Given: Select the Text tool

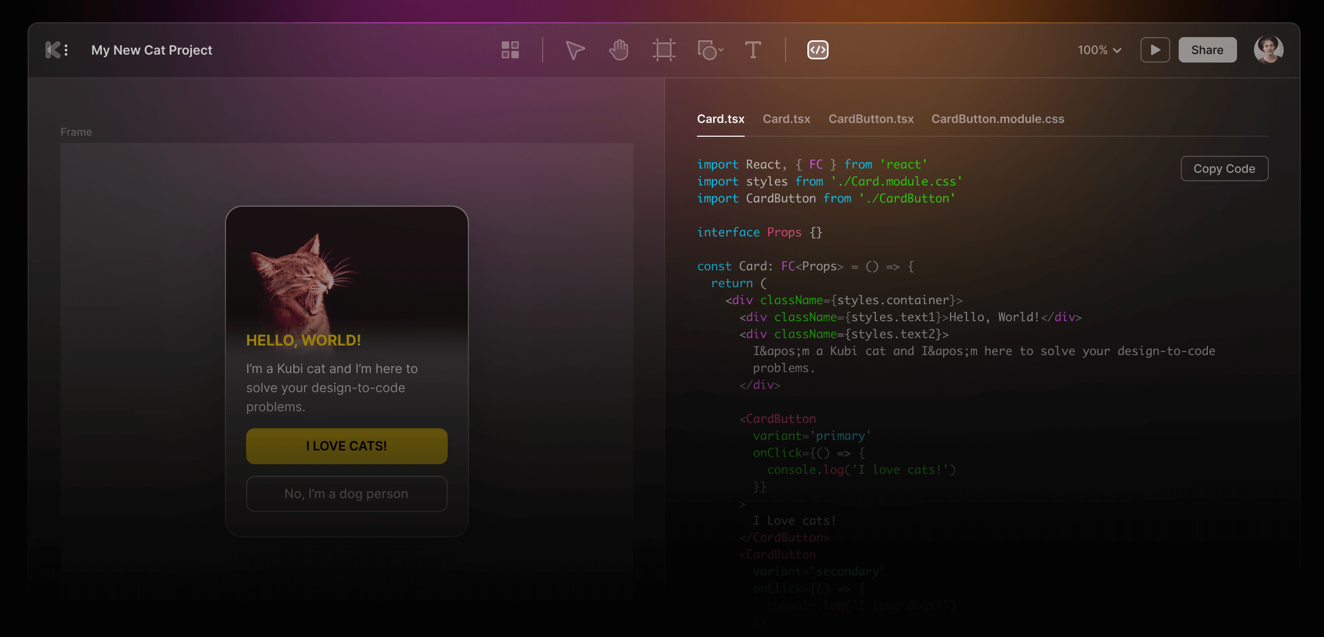Looking at the screenshot, I should 753,50.
